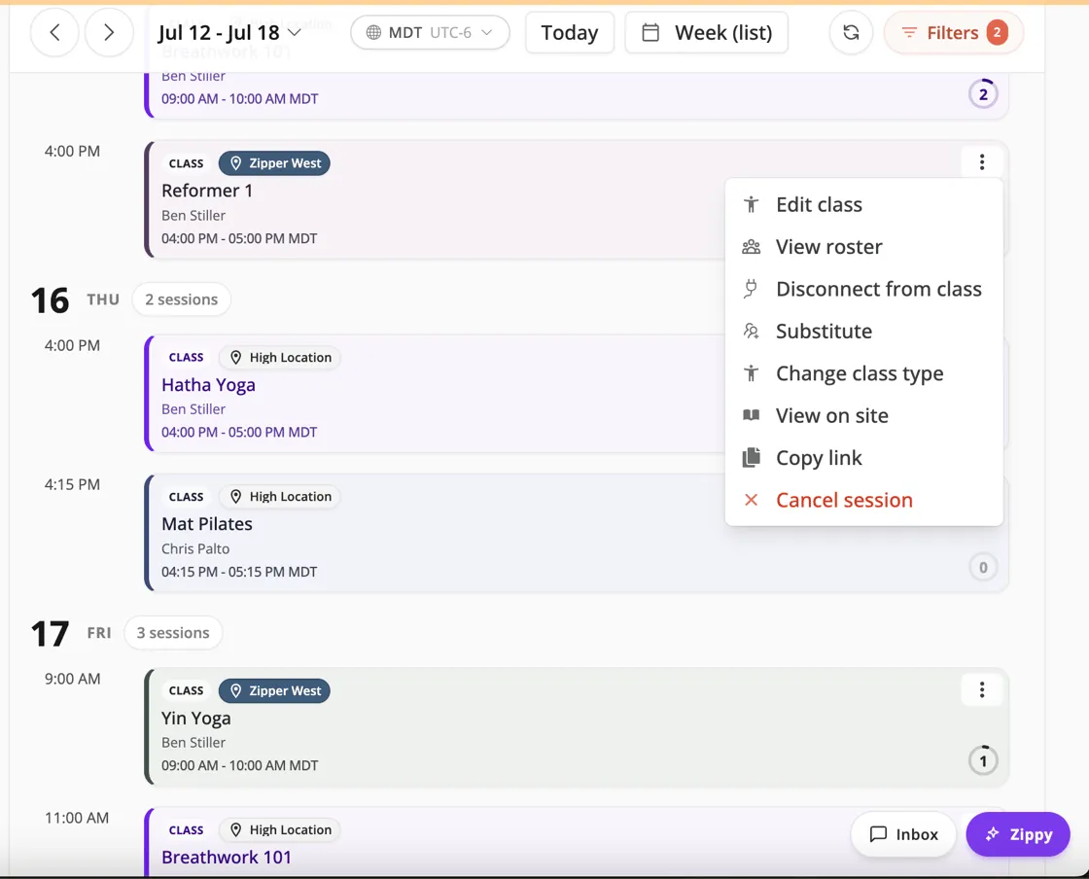Click Chris Palto instructor name

coord(195,548)
